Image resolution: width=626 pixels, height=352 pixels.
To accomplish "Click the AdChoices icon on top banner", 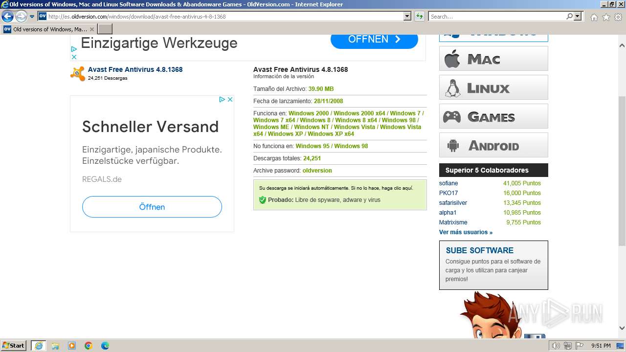I will pos(74,49).
